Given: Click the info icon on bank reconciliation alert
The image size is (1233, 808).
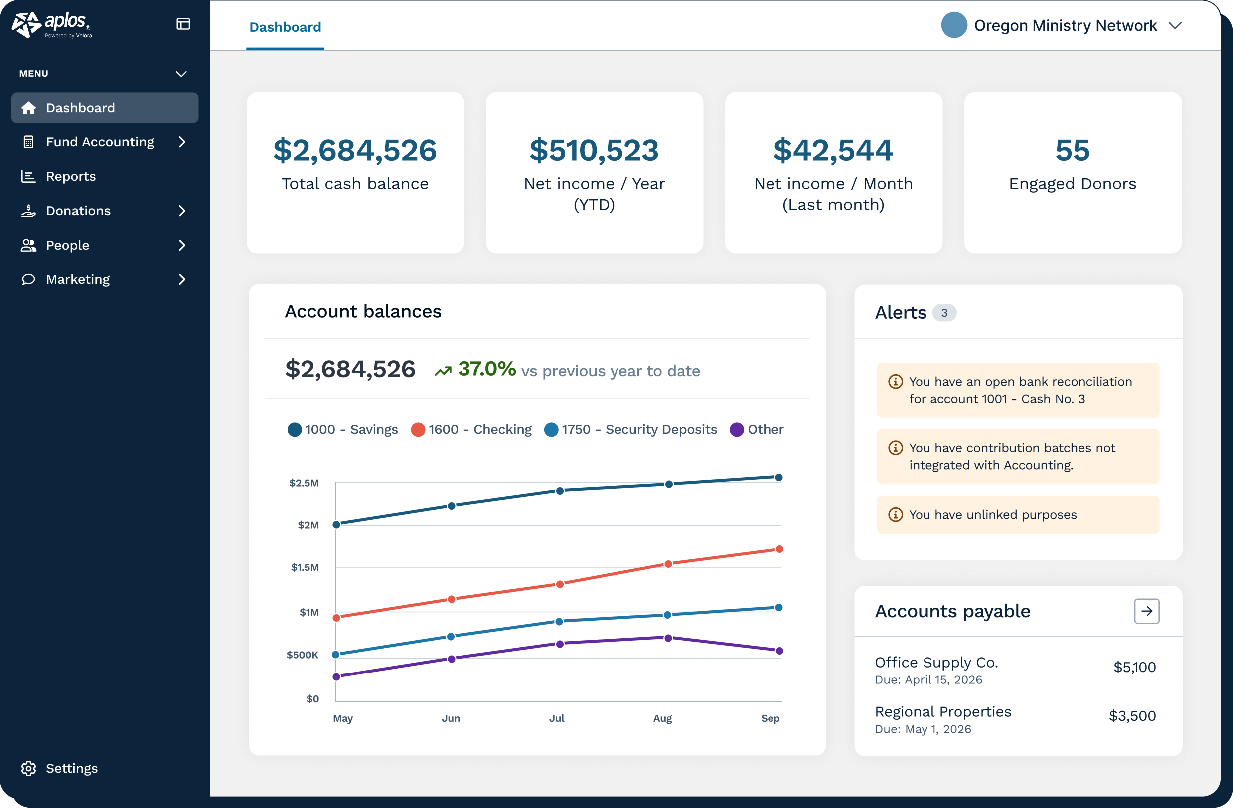Looking at the screenshot, I should [x=895, y=381].
